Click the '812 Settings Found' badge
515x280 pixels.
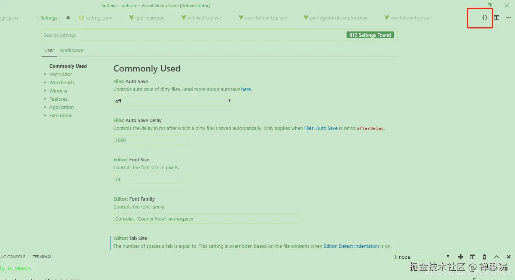point(370,35)
